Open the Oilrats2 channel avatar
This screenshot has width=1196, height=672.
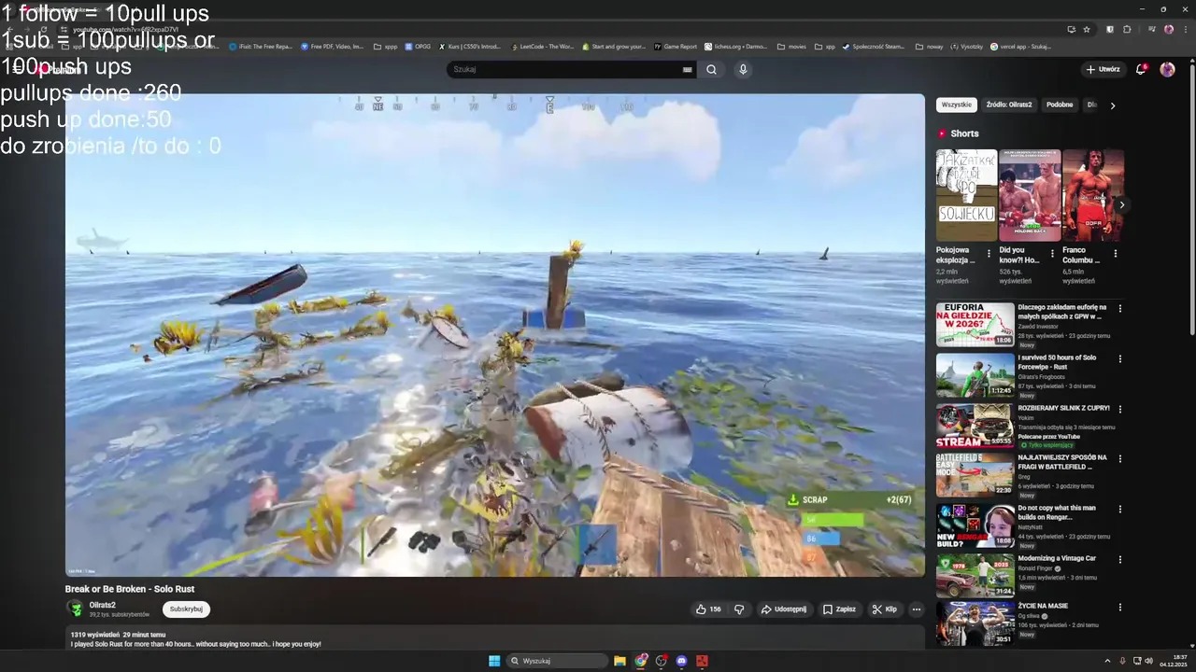pyautogui.click(x=76, y=609)
